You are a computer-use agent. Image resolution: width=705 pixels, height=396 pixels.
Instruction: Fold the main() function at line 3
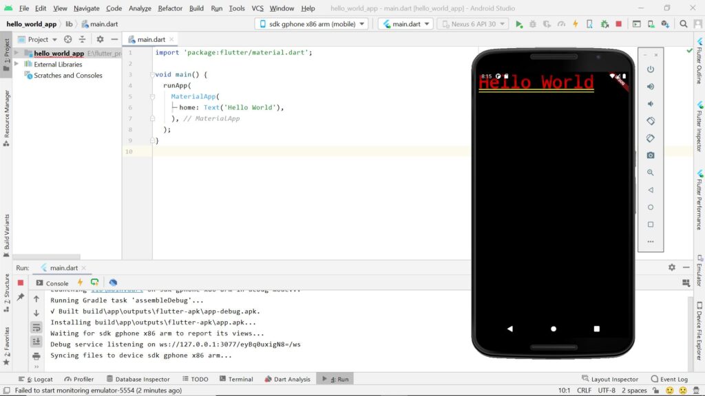152,74
